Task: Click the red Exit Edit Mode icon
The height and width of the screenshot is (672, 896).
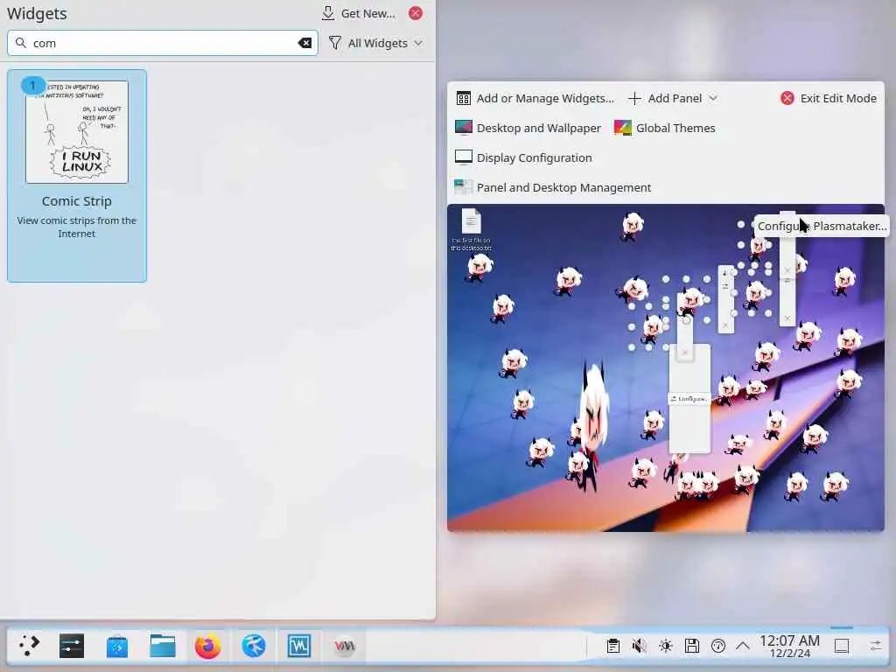Action: coord(787,98)
